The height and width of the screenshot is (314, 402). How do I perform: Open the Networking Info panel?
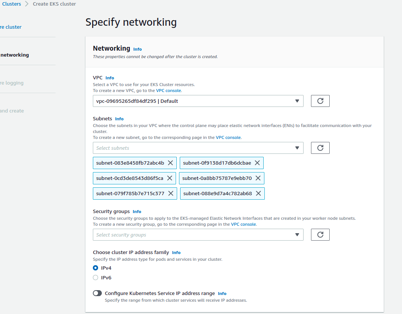pyautogui.click(x=137, y=49)
